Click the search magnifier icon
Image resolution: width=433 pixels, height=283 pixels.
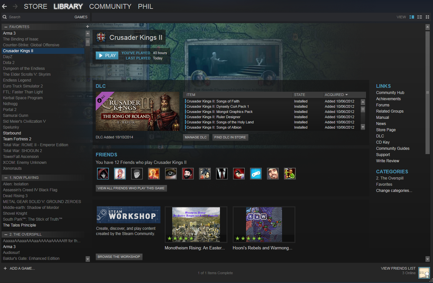[5, 17]
